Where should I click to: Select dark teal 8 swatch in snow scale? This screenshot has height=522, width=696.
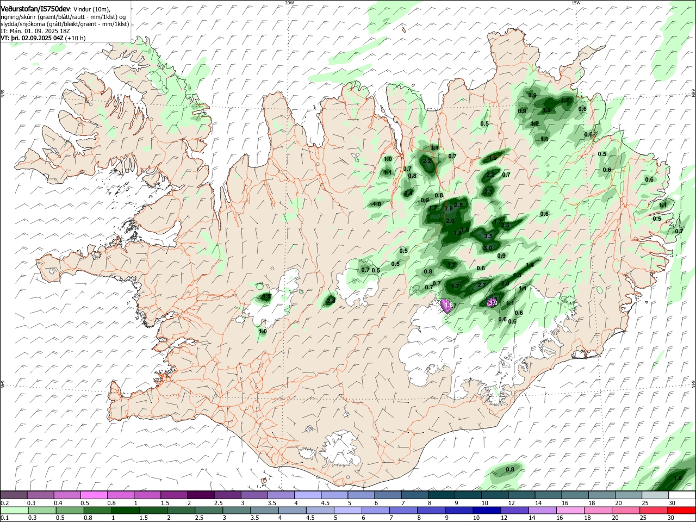442,495
